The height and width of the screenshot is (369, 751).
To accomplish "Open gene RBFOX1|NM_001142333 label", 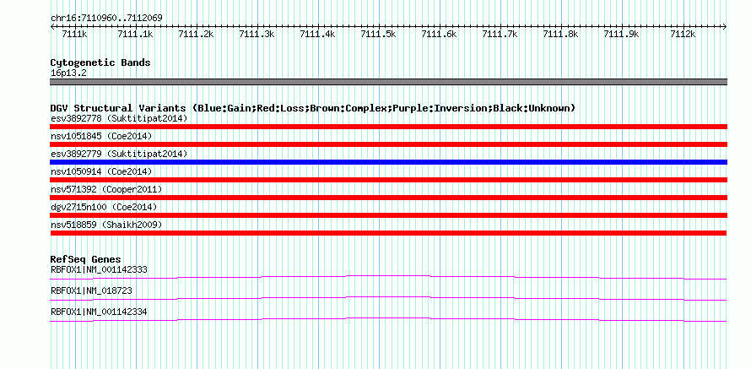I will [x=99, y=270].
